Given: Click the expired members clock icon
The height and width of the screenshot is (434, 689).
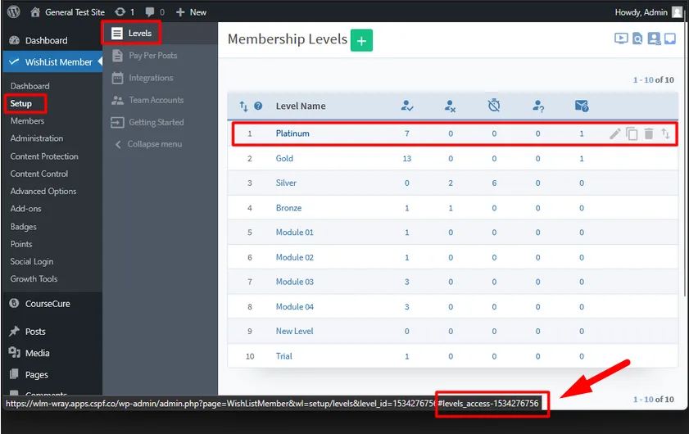Looking at the screenshot, I should [494, 106].
